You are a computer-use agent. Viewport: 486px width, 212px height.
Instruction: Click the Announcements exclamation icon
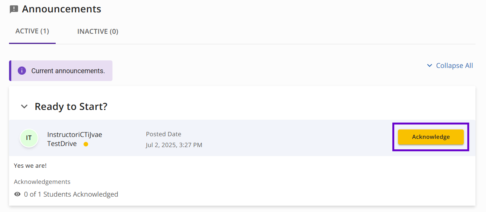point(14,9)
